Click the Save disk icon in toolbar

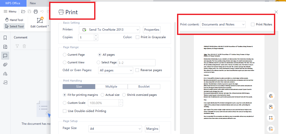29,11
